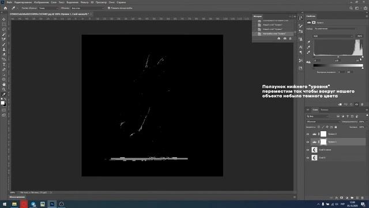Select the Rectangular Marquee tool
Screen dimensions: 369x208
coord(4,24)
